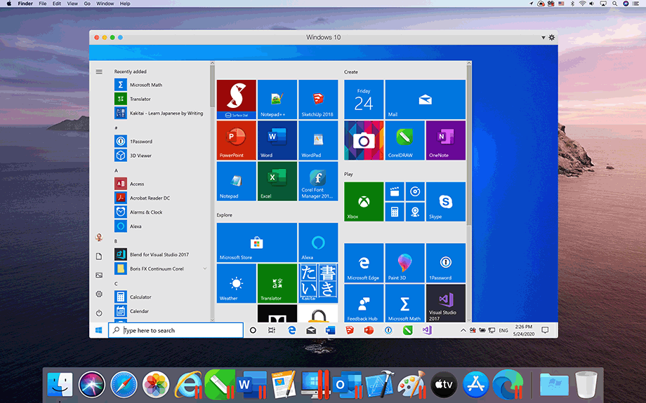
Task: Click in the Type here to search box
Action: pos(176,330)
